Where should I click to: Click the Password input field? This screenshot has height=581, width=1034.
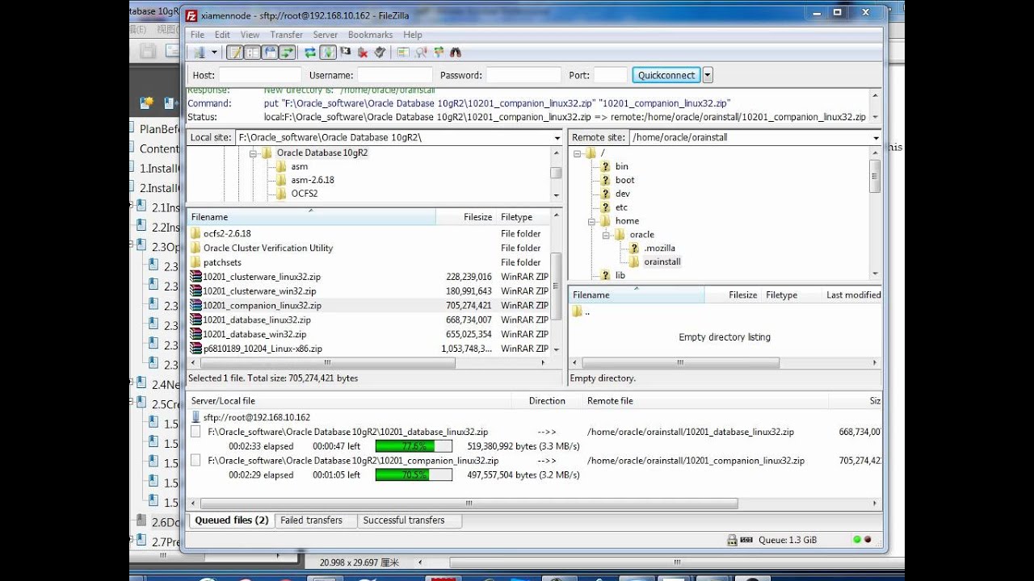(523, 75)
